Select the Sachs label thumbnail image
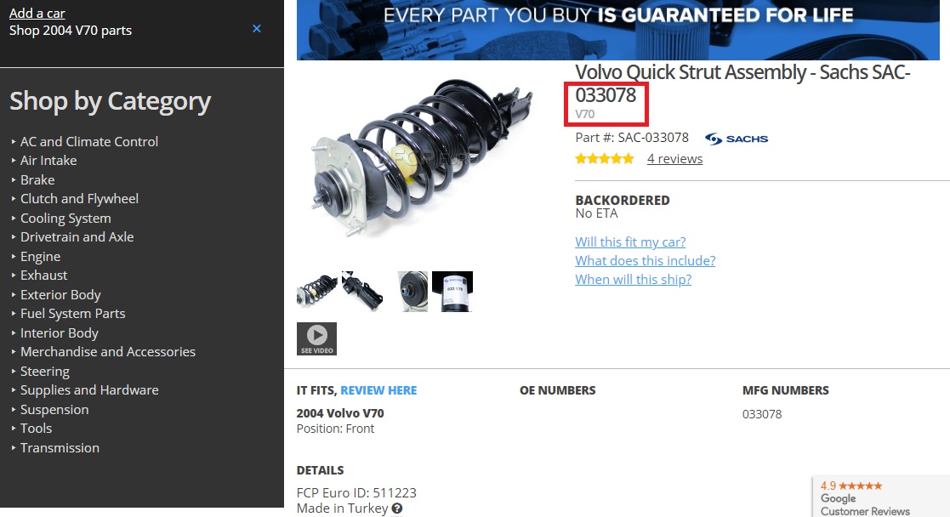The height and width of the screenshot is (517, 950). pyautogui.click(x=452, y=292)
